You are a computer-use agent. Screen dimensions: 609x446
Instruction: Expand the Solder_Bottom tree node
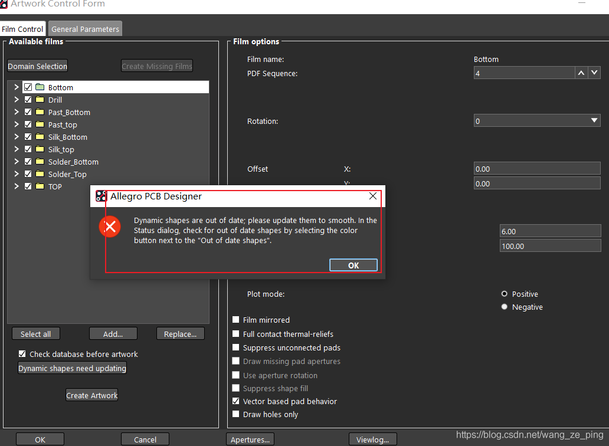click(x=17, y=162)
